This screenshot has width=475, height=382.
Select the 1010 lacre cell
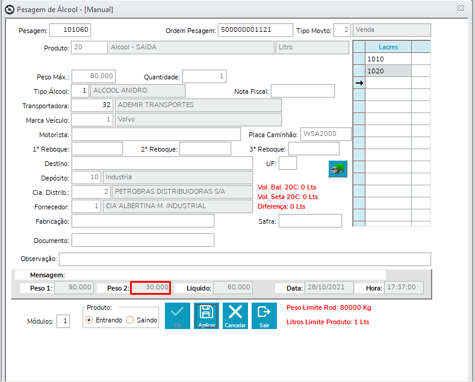point(388,59)
